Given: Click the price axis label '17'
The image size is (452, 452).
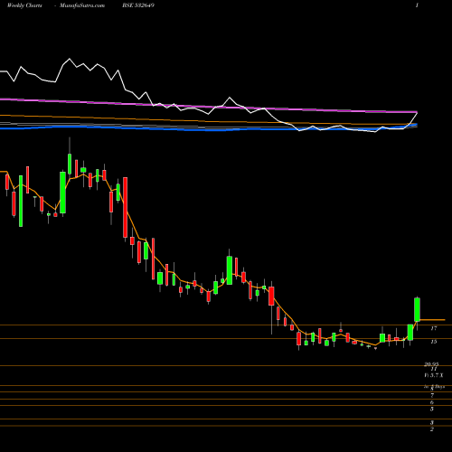Looking at the screenshot, I should point(434,328).
